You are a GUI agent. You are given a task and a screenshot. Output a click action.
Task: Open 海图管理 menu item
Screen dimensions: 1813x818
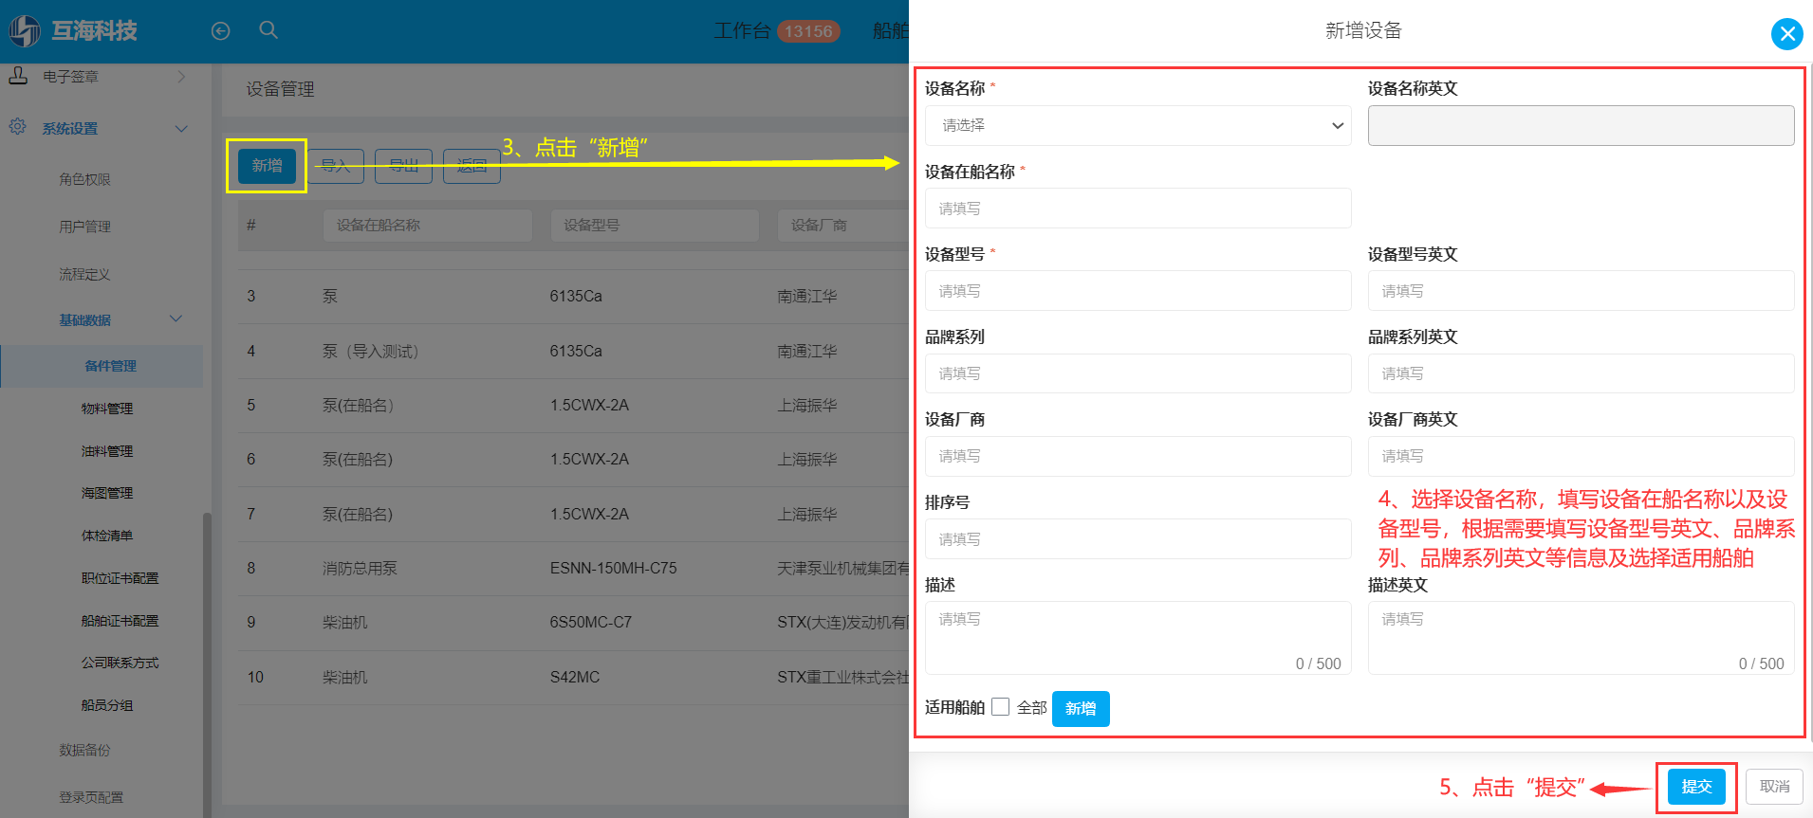tap(106, 493)
